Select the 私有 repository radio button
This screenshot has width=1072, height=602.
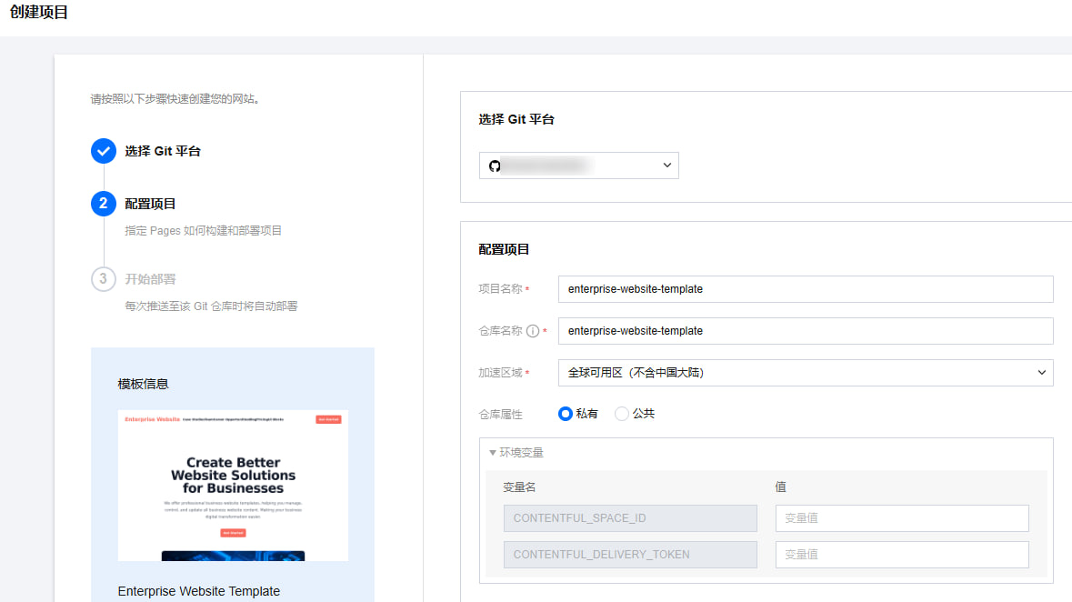[566, 414]
